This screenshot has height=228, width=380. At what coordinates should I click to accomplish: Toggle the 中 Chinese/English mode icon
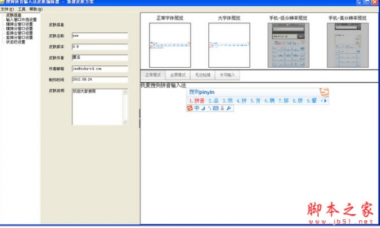[197, 108]
